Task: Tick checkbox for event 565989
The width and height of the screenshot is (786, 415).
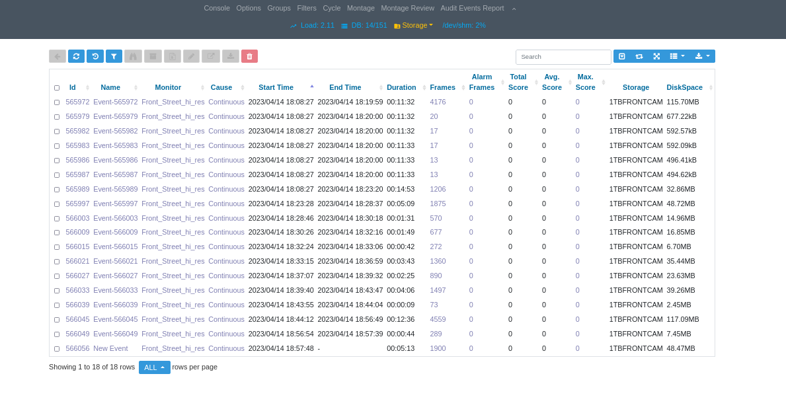Action: pos(57,190)
